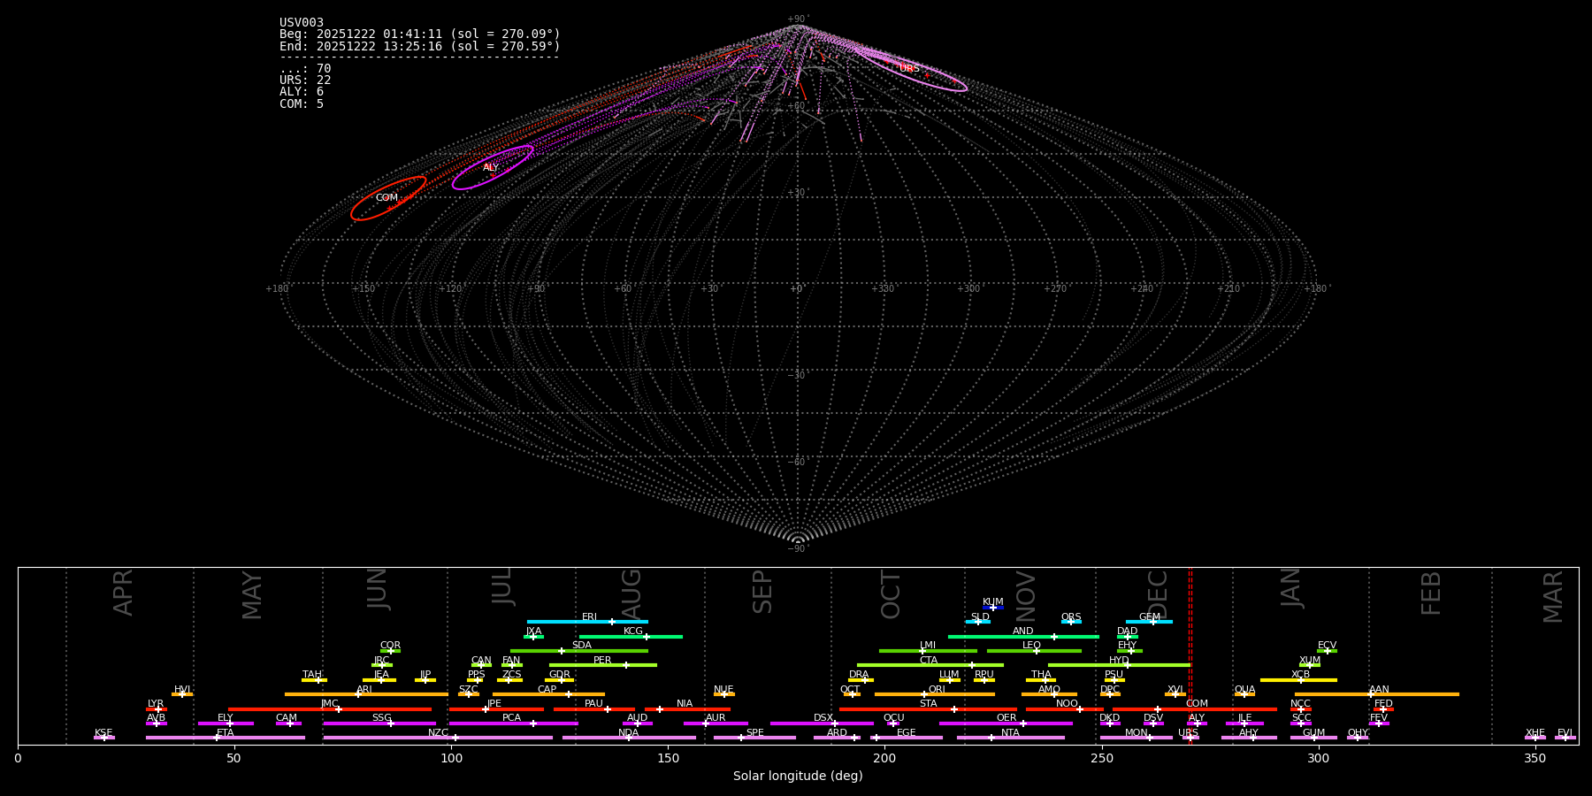Click the NTA shower label
The image size is (1592, 796).
click(x=1011, y=733)
